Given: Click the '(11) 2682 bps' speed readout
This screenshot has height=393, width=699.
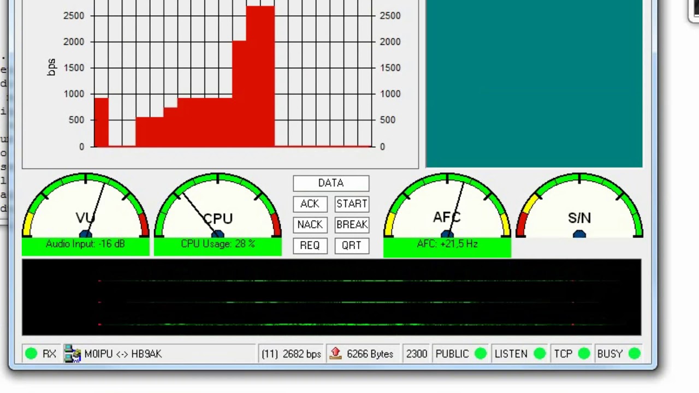Looking at the screenshot, I should (291, 354).
